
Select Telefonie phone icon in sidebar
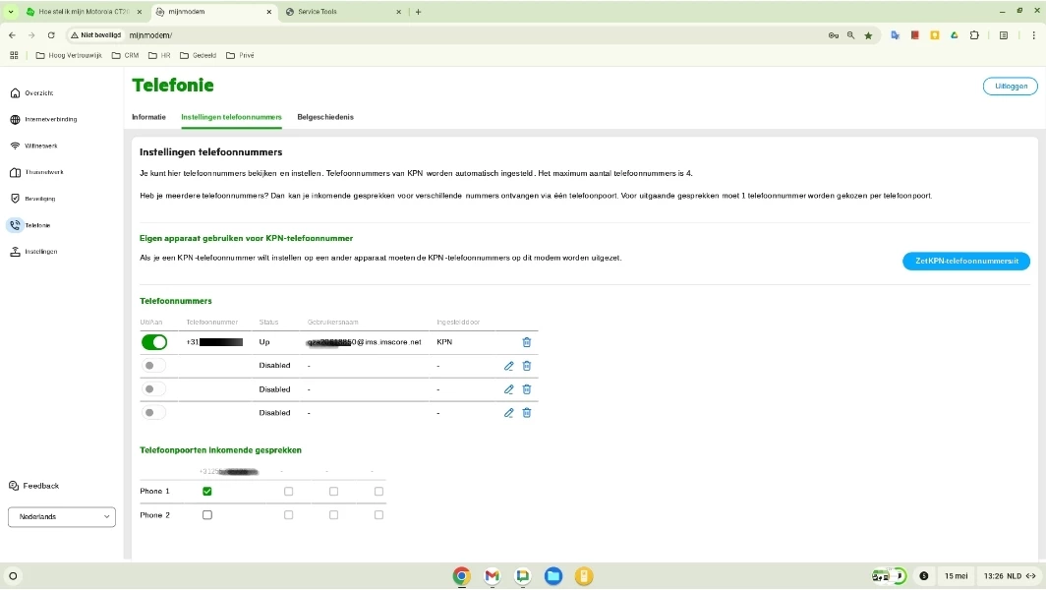[x=16, y=225]
